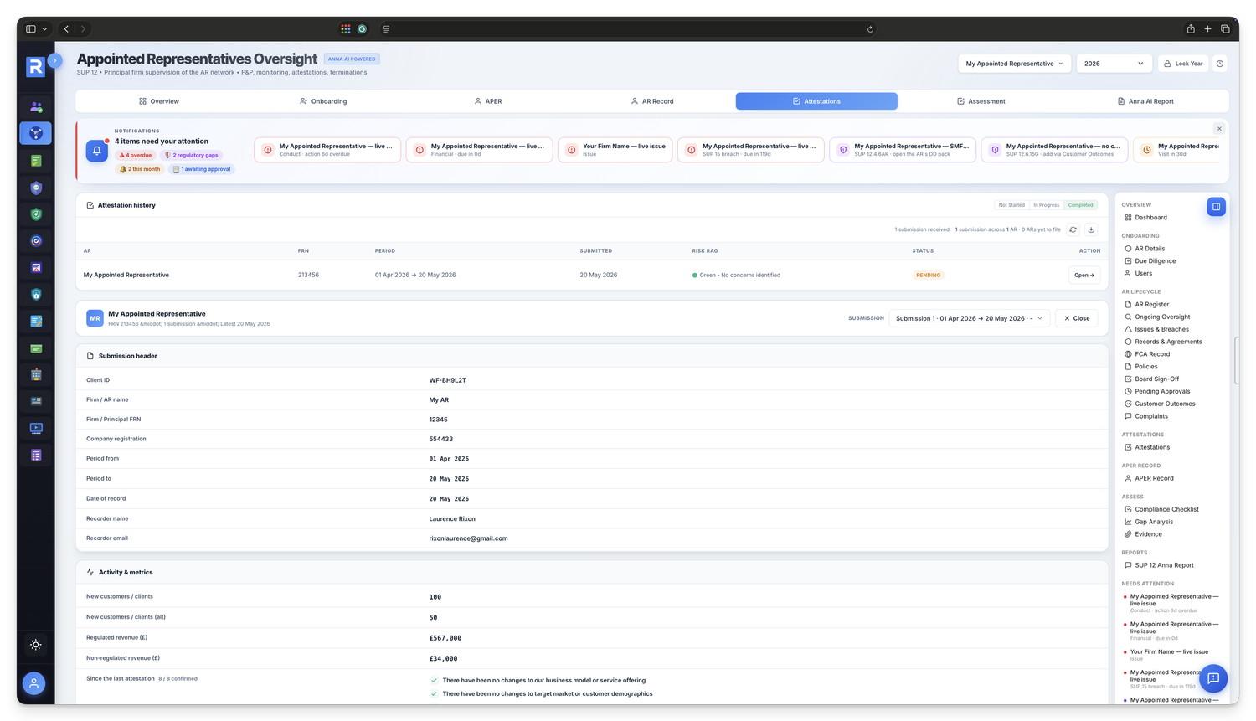Switch to the APER tab
The height and width of the screenshot is (721, 1256).
click(488, 101)
